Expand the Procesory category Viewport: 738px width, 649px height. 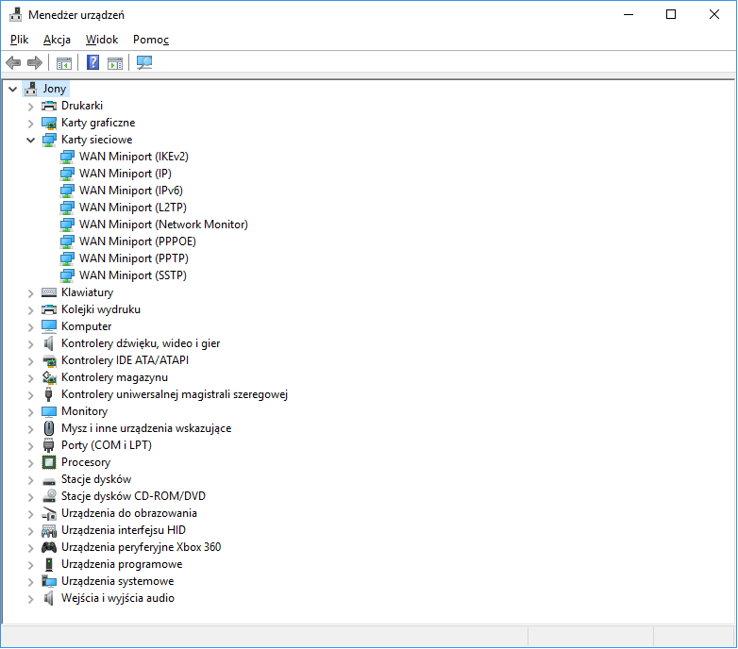pos(30,463)
